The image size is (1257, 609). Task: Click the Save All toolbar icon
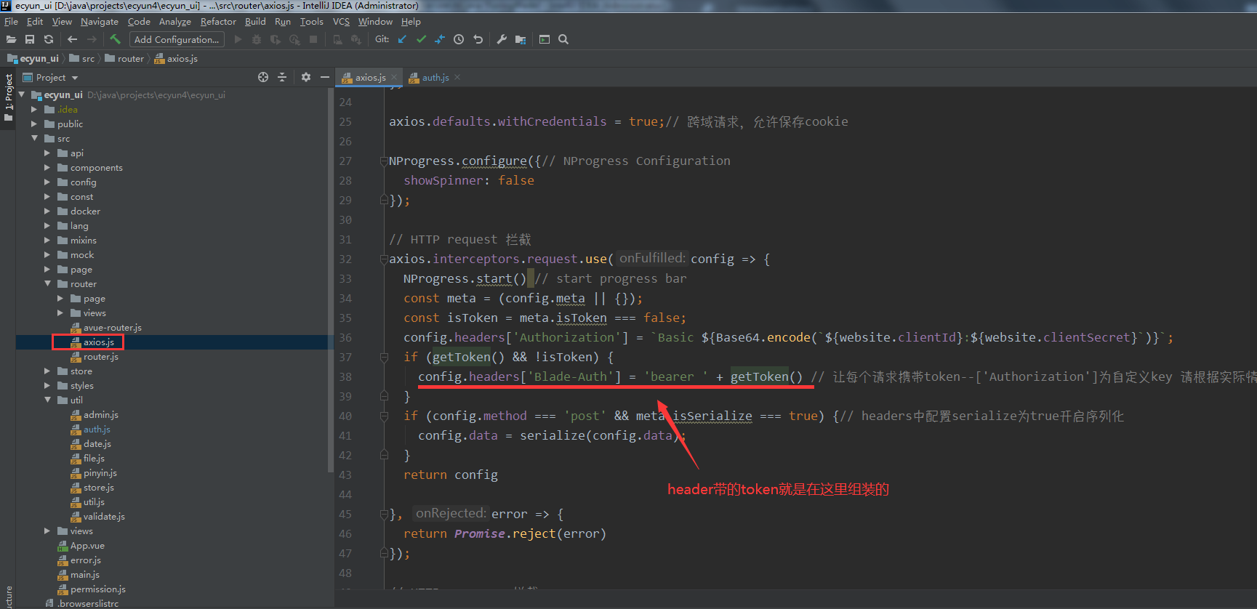pyautogui.click(x=30, y=39)
